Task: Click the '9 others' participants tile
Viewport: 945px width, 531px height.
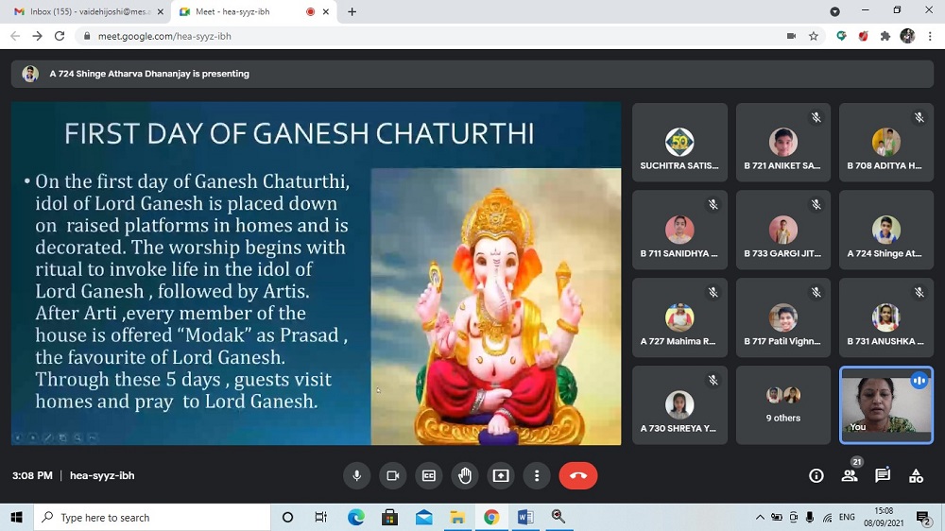Action: [782, 405]
